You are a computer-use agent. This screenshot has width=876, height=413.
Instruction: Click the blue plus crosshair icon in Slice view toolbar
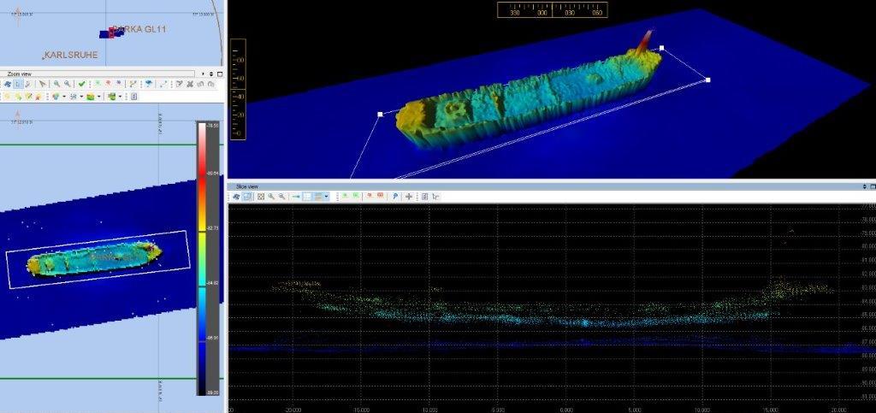click(409, 197)
